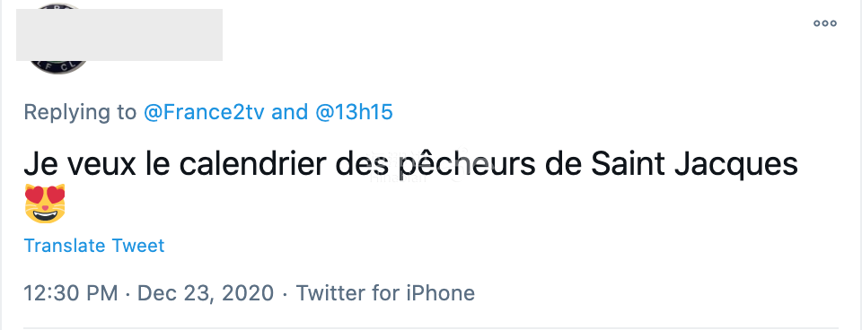Click Translate Tweet
This screenshot has height=330, width=862.
(94, 246)
